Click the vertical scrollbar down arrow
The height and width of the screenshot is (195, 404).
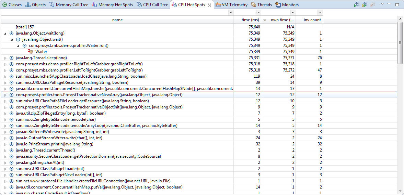[x=401, y=192]
